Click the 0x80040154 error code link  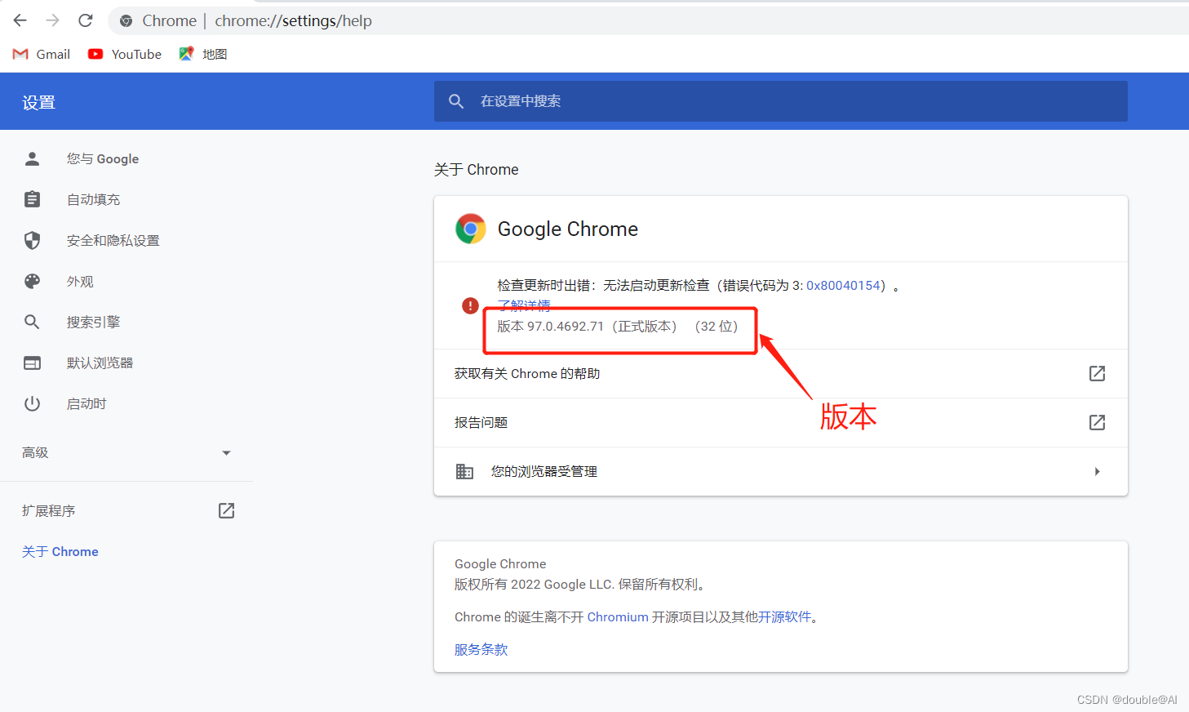[x=843, y=286]
